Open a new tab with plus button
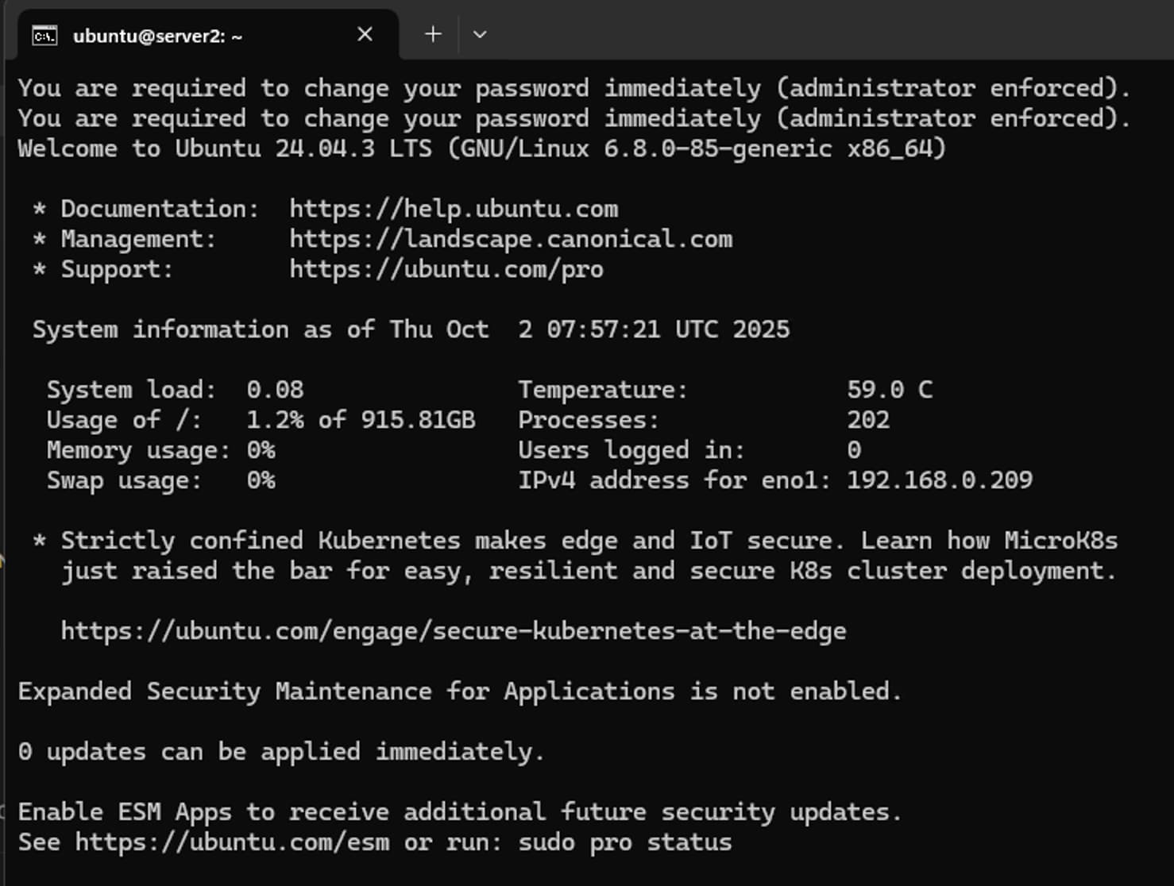 433,34
